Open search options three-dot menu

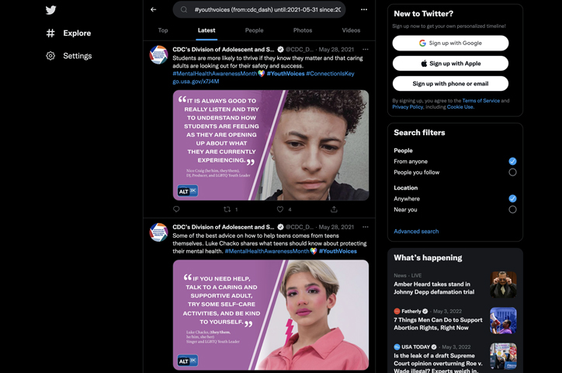[x=364, y=9]
